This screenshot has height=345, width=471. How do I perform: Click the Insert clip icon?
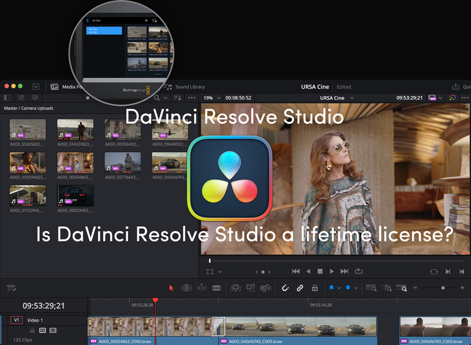[235, 288]
